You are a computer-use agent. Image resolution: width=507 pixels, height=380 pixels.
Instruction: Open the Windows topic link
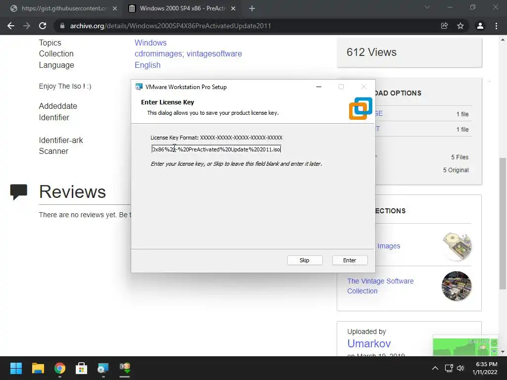(x=151, y=43)
